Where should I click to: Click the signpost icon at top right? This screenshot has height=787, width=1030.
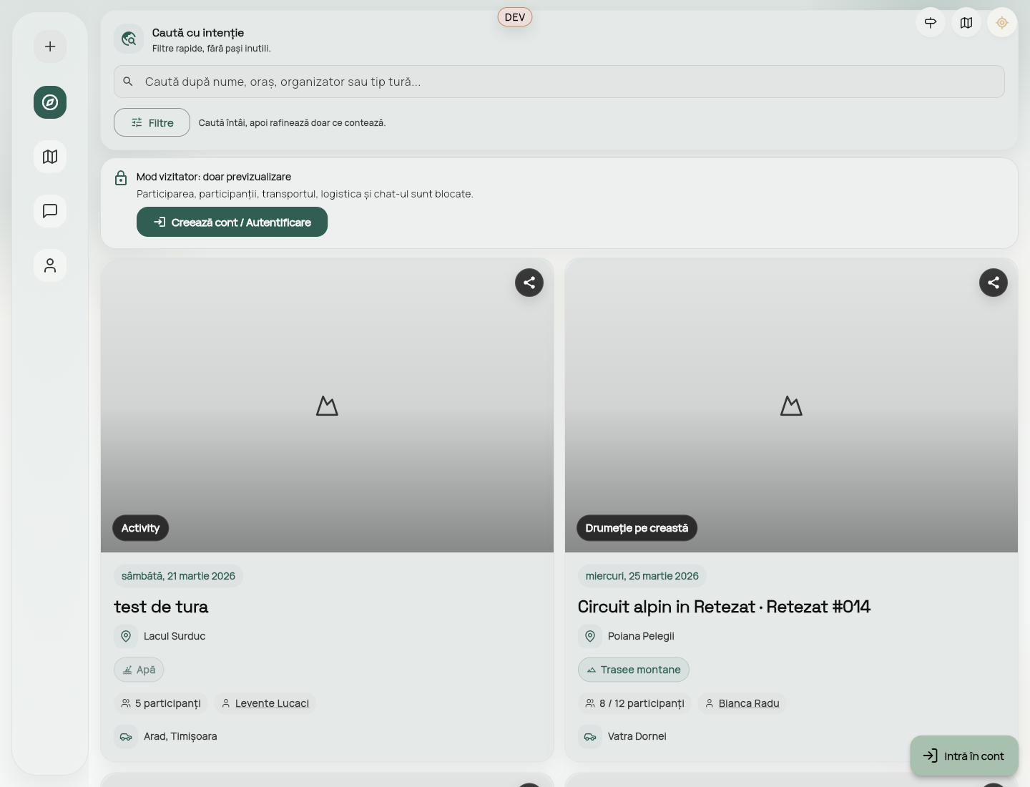(931, 23)
